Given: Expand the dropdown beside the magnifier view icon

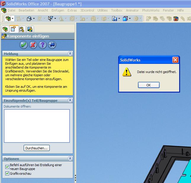Looking at the screenshot, I should [34, 19].
